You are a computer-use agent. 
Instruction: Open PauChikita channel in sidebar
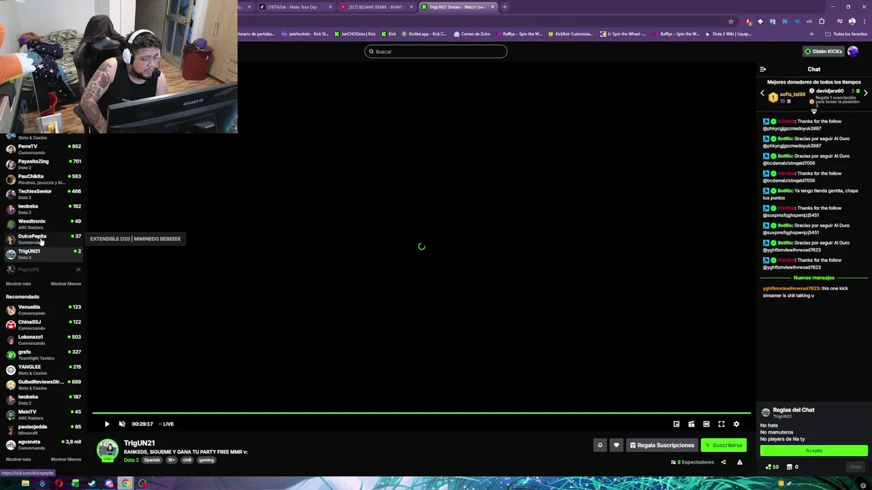point(43,179)
